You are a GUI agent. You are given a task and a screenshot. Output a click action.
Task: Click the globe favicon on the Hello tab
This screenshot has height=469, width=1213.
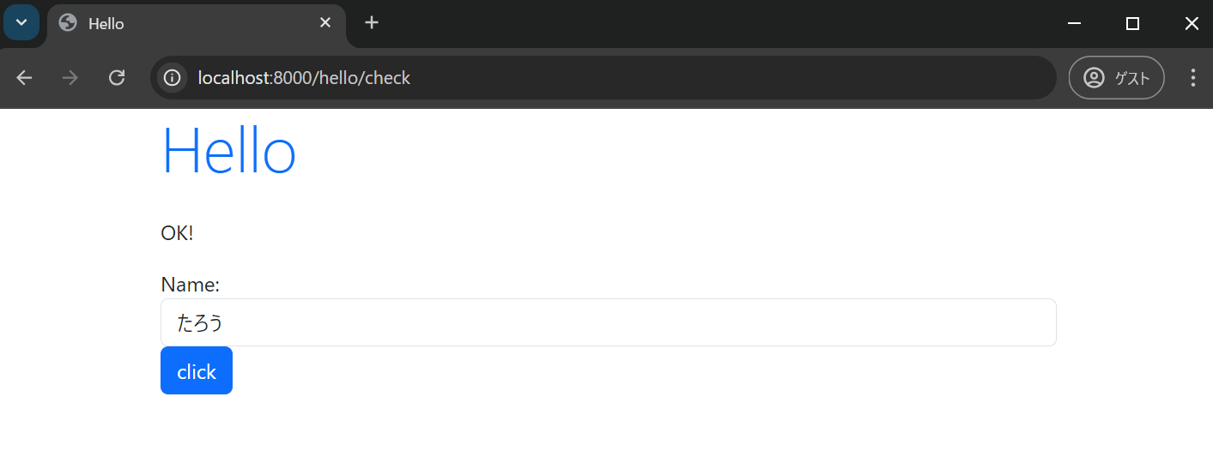tap(68, 23)
